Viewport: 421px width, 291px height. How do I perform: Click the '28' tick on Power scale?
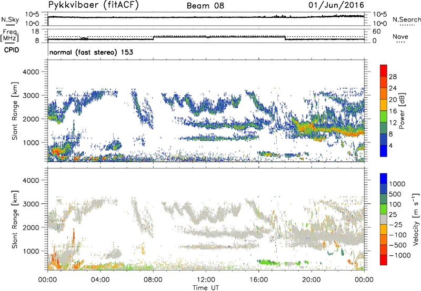393,77
